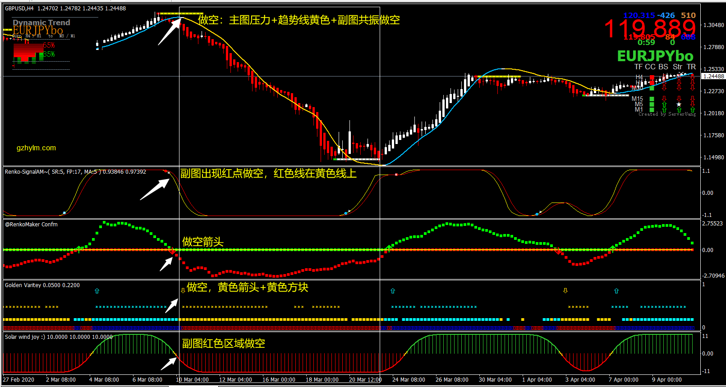This screenshot has width=726, height=387.
Task: Click the M15 timeframe row label
Action: tap(638, 99)
